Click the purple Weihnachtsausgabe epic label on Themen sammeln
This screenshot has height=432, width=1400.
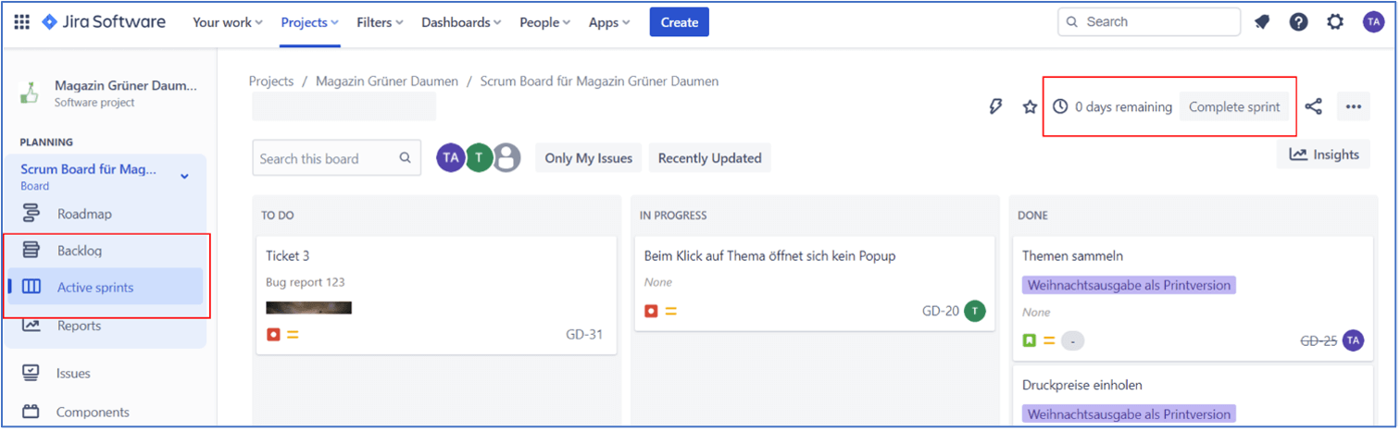coord(1129,286)
